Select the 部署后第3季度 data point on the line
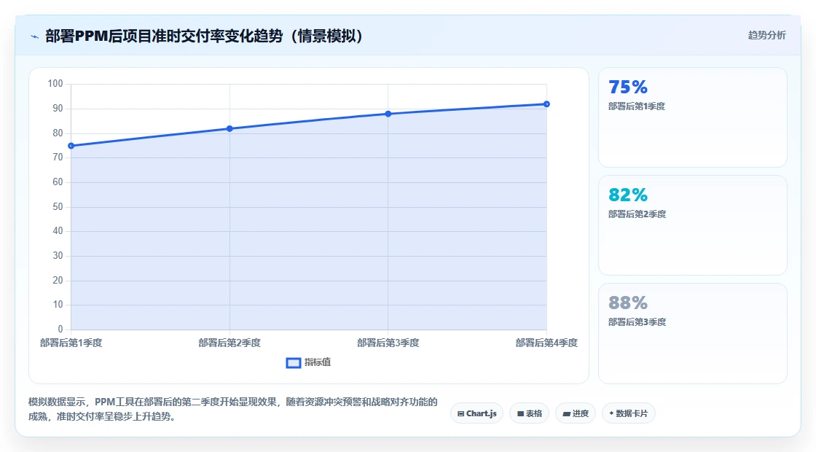816x452 pixels. tap(388, 114)
